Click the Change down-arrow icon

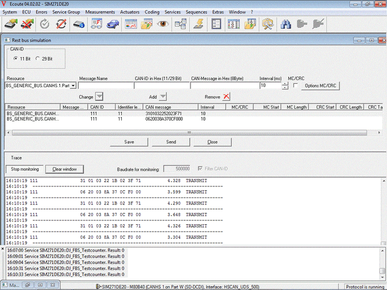point(99,97)
